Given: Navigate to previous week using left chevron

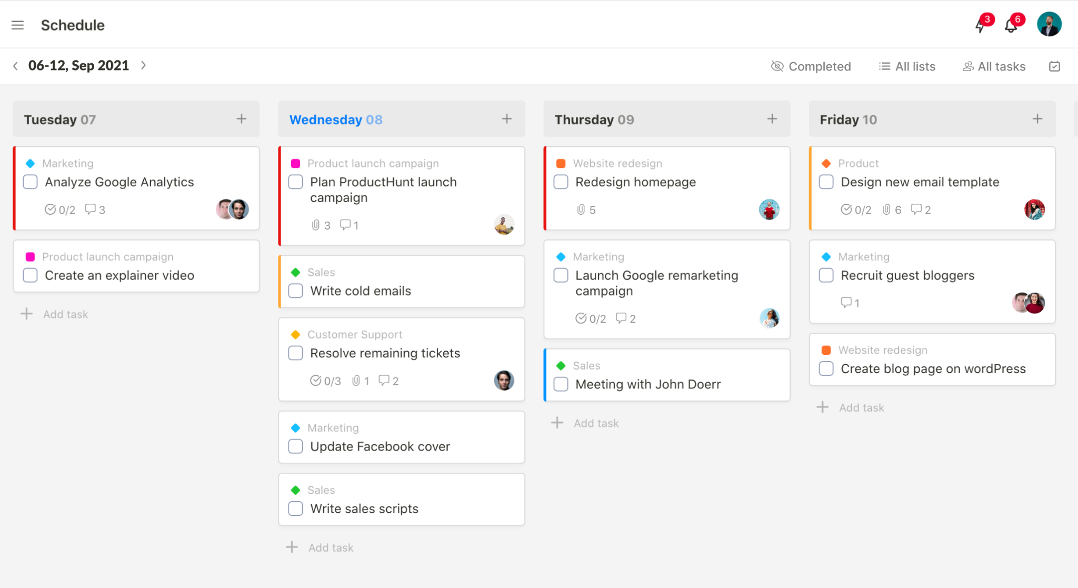Looking at the screenshot, I should pos(16,66).
